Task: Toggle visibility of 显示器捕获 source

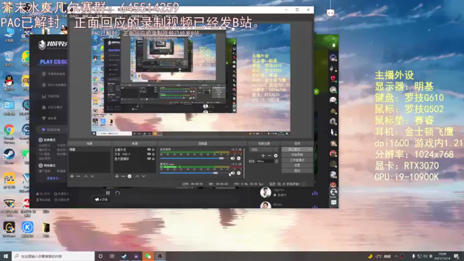Action: pos(149,159)
